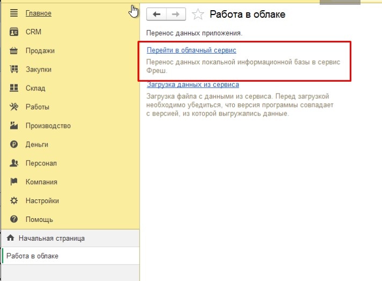Viewport: 382px width, 281px height.
Task: Click the Закупки cart icon
Action: pyautogui.click(x=14, y=69)
